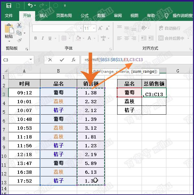Expand the 粘贴 paste options arrow
This screenshot has height=195, width=194.
[x=9, y=41]
